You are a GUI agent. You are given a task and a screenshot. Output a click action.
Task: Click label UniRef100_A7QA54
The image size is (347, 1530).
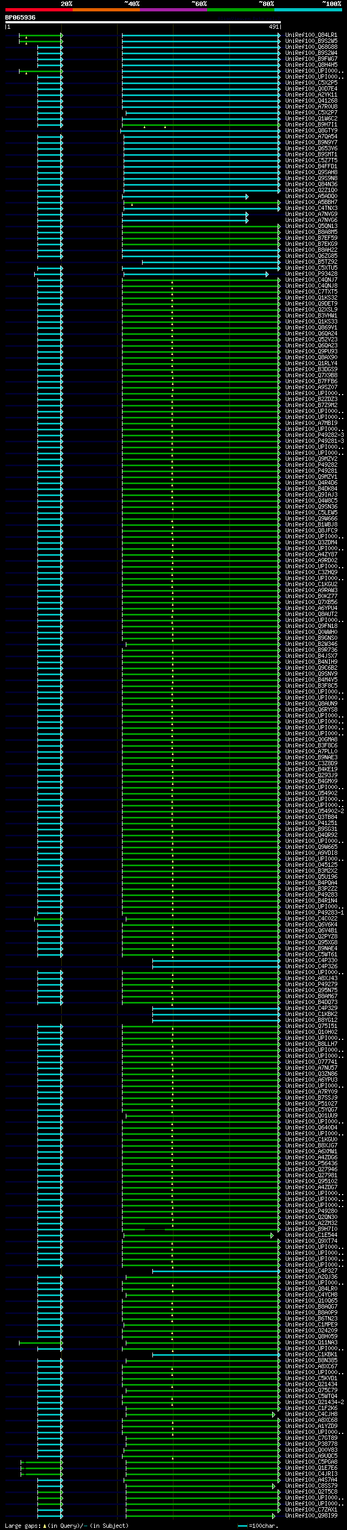tap(311, 137)
